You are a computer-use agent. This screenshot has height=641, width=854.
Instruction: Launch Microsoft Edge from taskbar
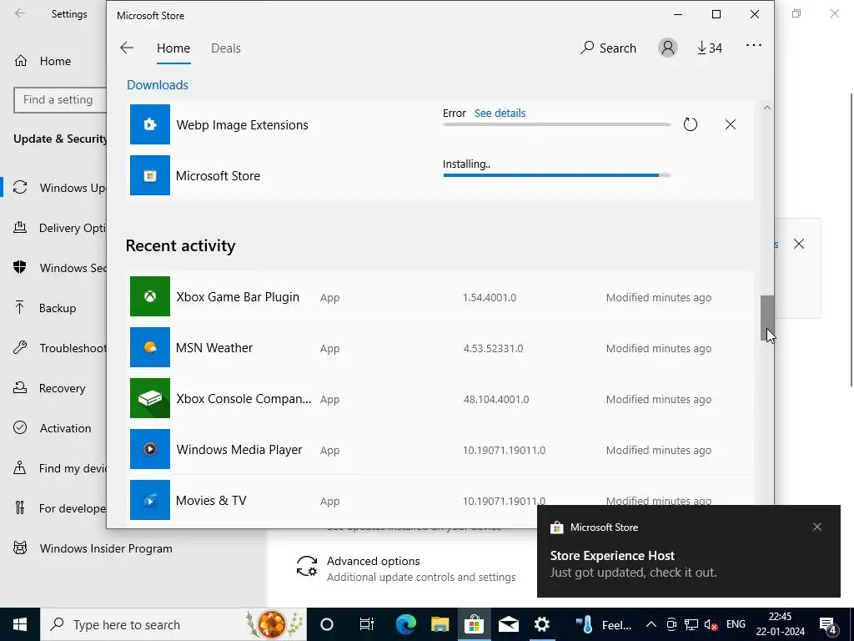click(406, 624)
